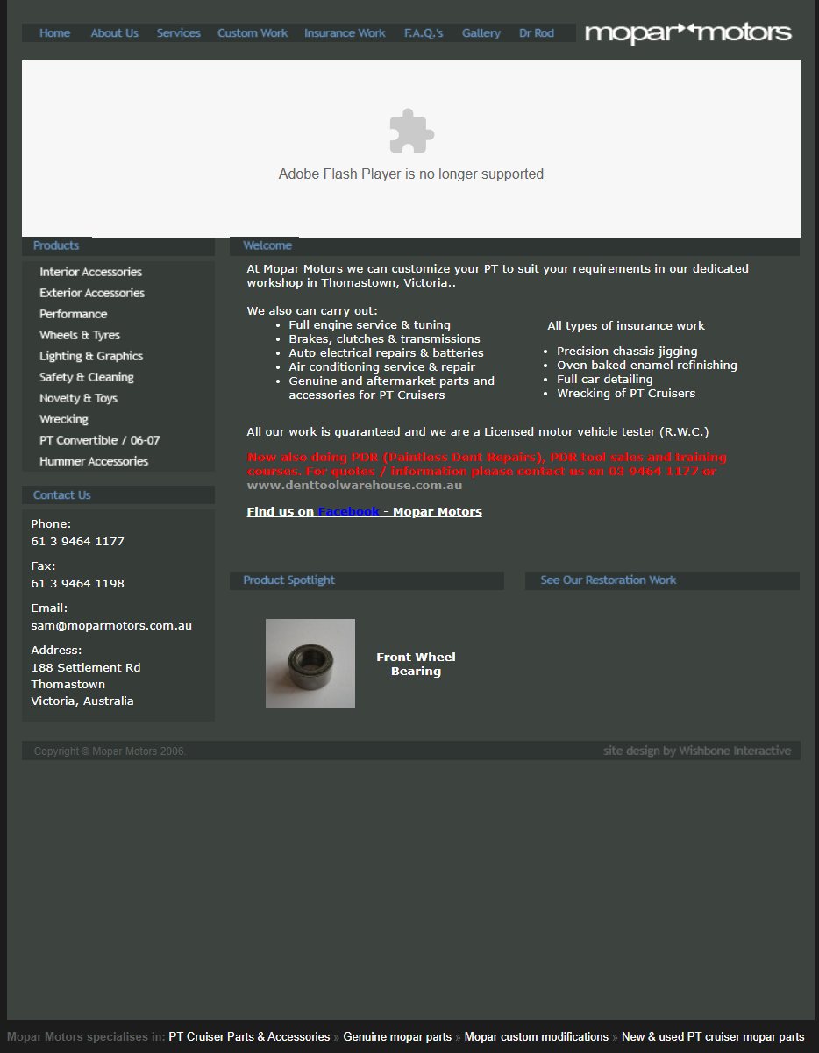View Novelty & Toys products
The width and height of the screenshot is (819, 1053).
78,398
